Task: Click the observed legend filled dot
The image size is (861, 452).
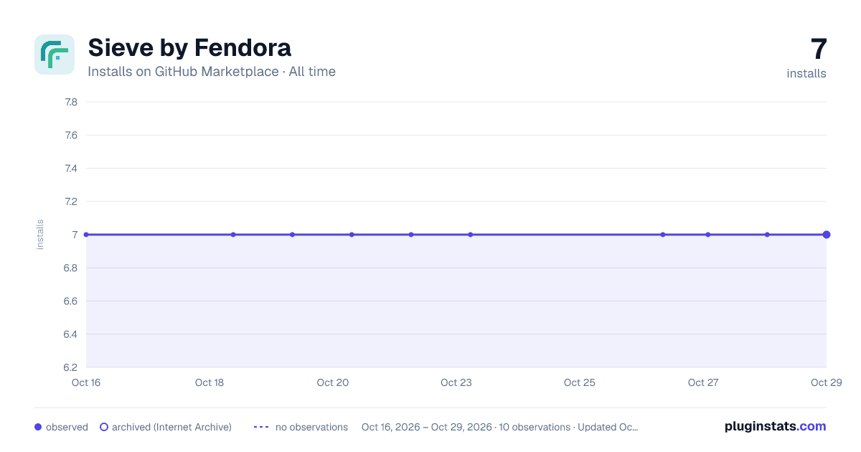Action: 38,427
